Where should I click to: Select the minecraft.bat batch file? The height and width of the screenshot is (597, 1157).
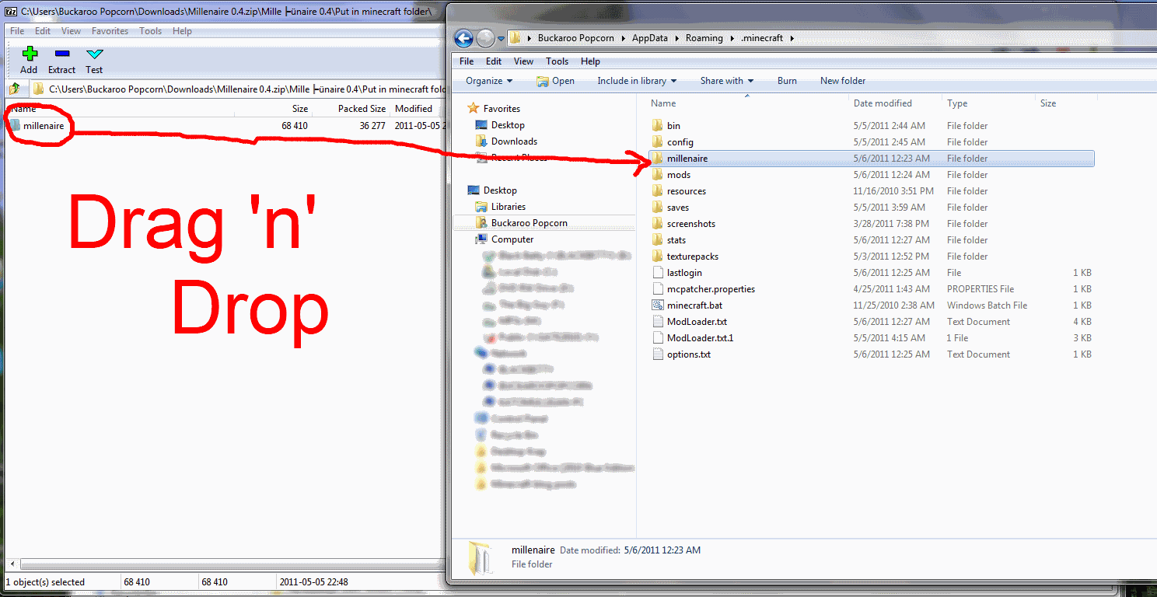693,305
